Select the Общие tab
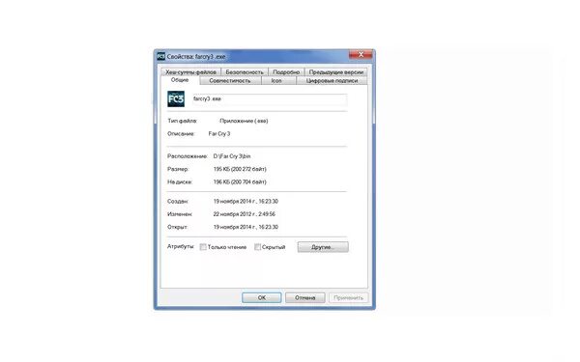580x362 pixels. tap(180, 80)
